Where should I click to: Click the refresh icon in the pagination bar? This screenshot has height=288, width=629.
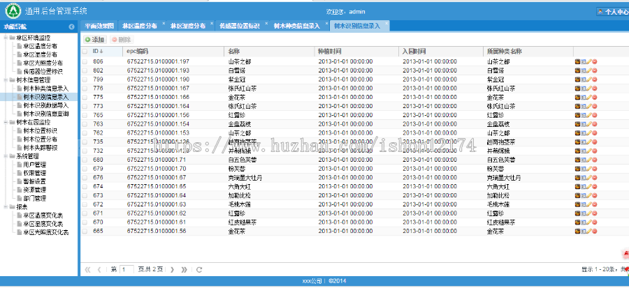(x=199, y=270)
